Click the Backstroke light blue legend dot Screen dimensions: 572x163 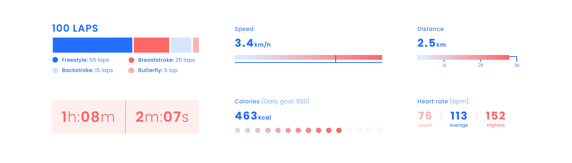pyautogui.click(x=55, y=70)
